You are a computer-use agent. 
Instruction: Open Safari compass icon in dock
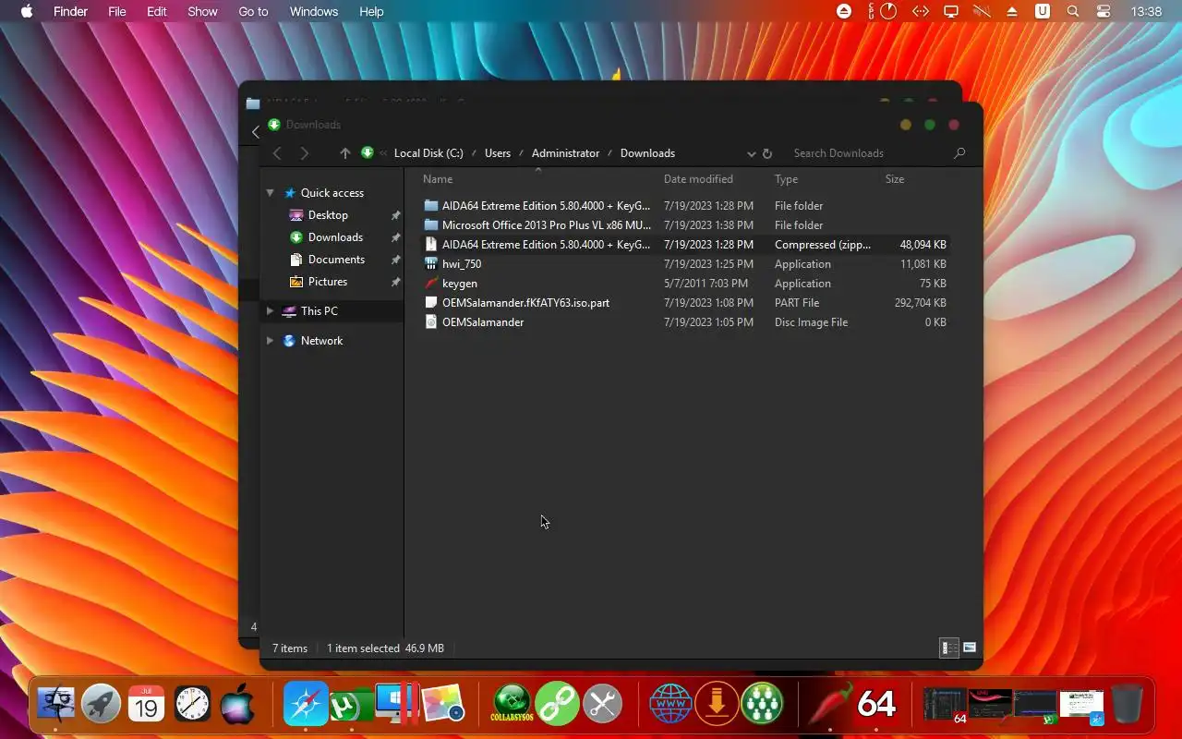click(306, 705)
